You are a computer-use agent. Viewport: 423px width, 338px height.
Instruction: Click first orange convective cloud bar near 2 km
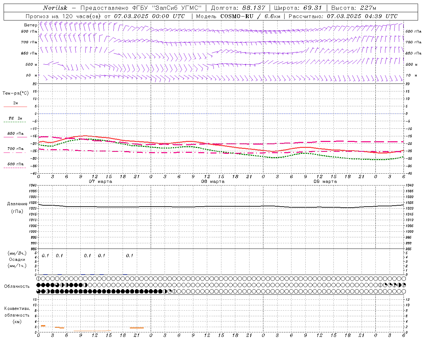(x=43, y=326)
